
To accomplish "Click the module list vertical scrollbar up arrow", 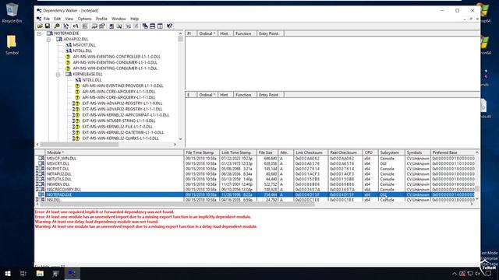I will click(x=476, y=152).
